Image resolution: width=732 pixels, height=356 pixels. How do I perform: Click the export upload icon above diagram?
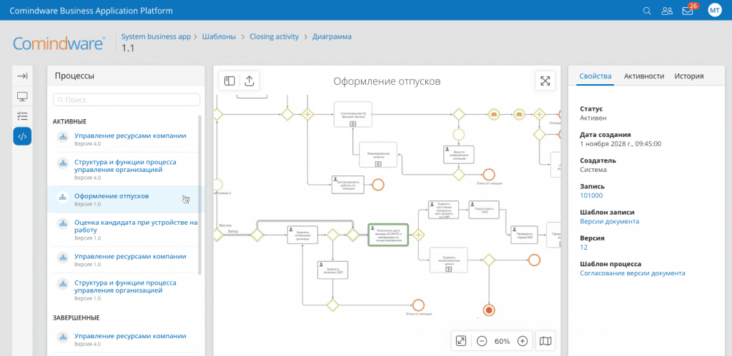(249, 81)
